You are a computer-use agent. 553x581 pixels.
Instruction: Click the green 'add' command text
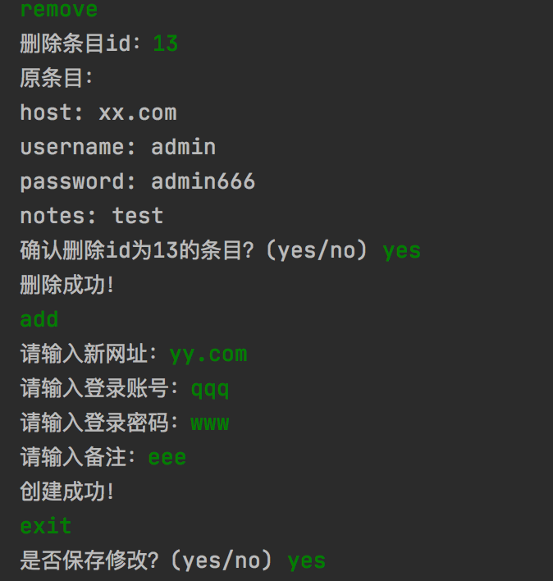tap(39, 319)
